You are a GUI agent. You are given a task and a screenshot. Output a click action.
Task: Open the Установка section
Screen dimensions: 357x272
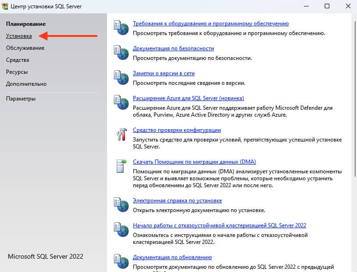pos(19,36)
